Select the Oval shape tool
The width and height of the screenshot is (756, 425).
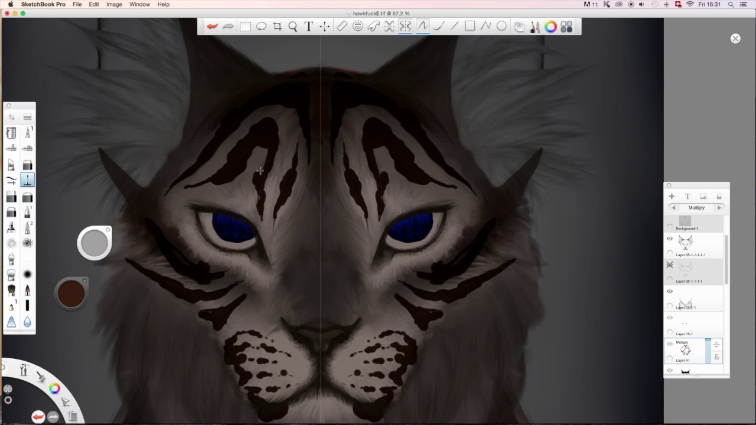tap(501, 26)
